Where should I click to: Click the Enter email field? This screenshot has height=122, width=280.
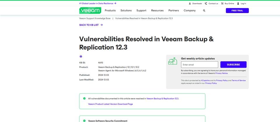[x=199, y=64]
